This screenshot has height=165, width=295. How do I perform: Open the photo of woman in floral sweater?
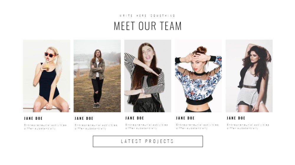tap(198, 76)
